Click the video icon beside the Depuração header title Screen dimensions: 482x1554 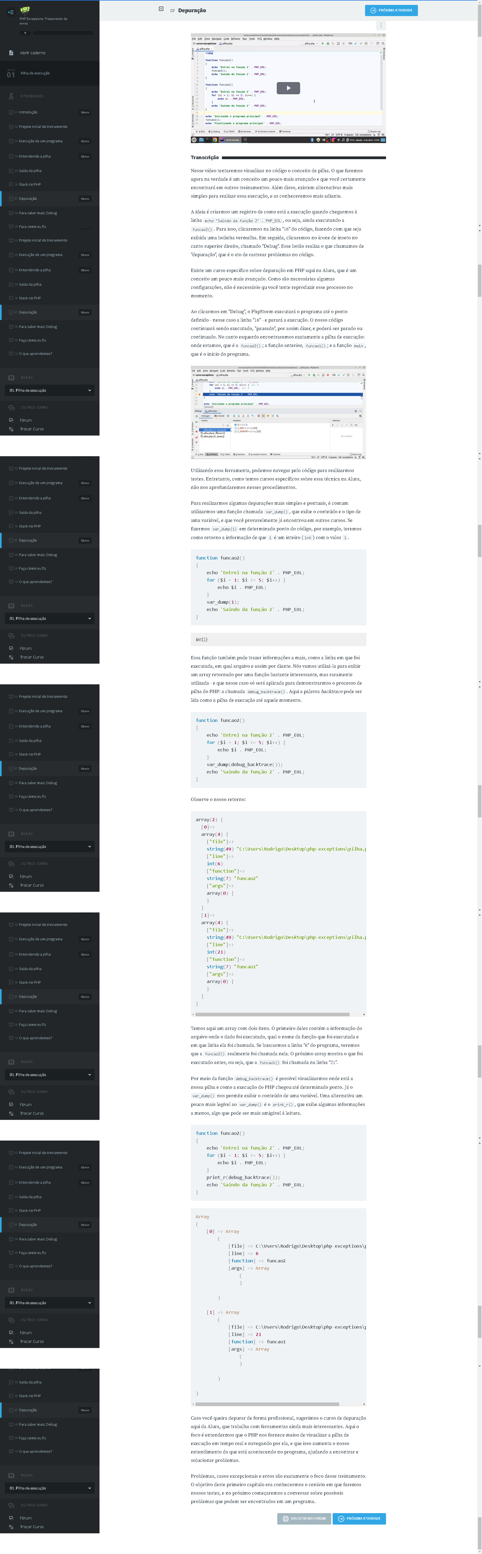point(161,9)
